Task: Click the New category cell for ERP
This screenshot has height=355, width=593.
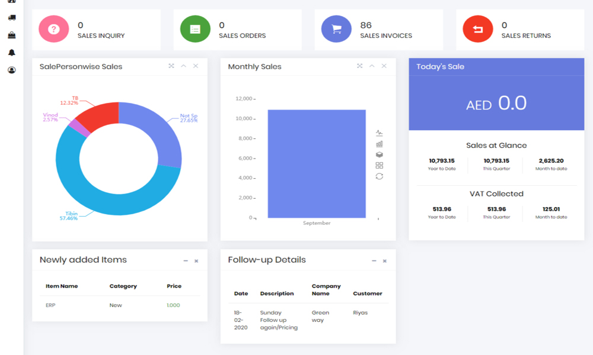Action: pos(116,305)
